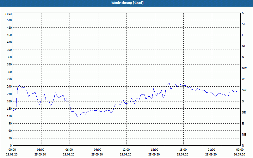Click the 'Windrichtung [Grad]' chart title

point(127,3)
